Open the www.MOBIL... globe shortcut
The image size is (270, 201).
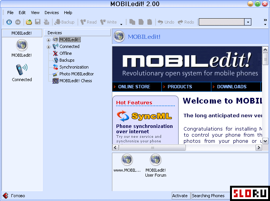(x=127, y=163)
